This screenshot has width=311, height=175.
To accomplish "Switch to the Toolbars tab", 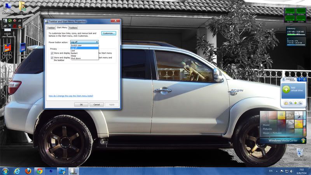I will [x=73, y=28].
